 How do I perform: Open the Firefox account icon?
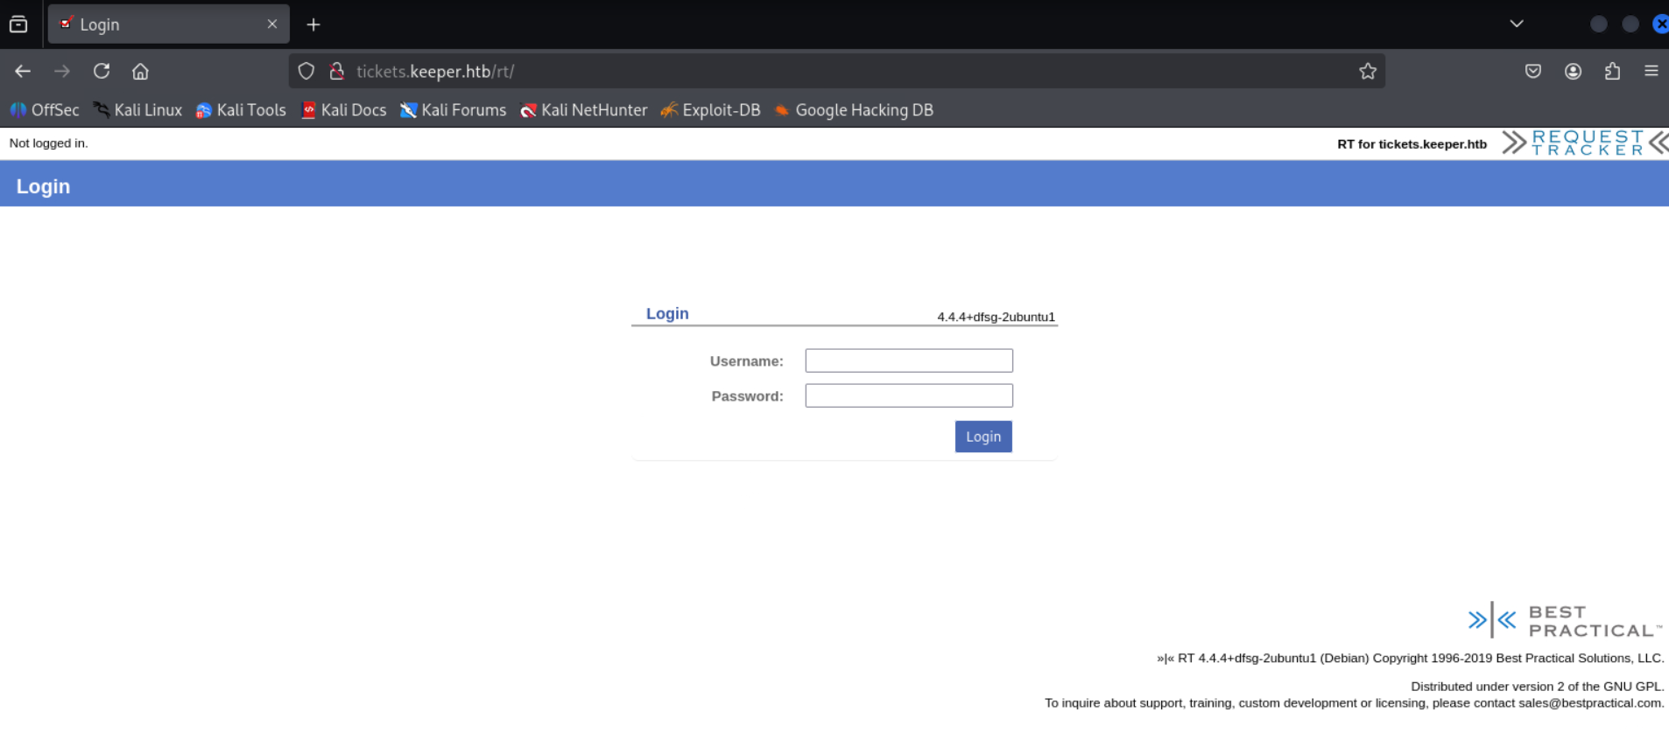1574,71
